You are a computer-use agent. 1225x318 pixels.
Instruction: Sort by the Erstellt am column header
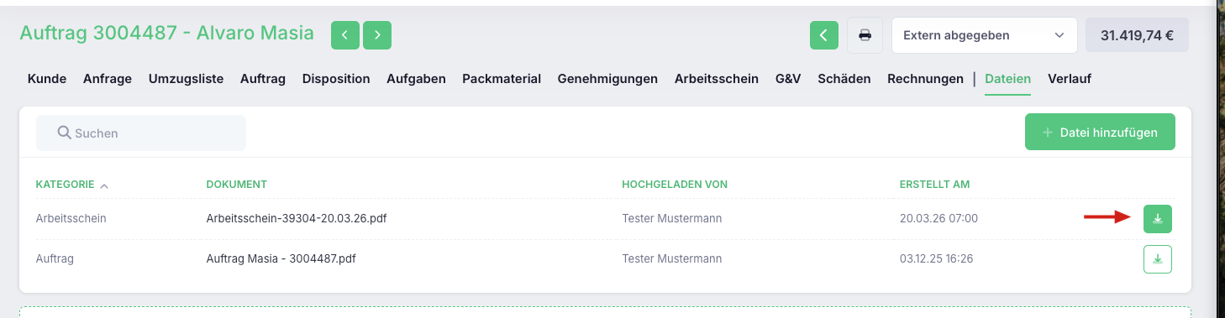(x=935, y=184)
